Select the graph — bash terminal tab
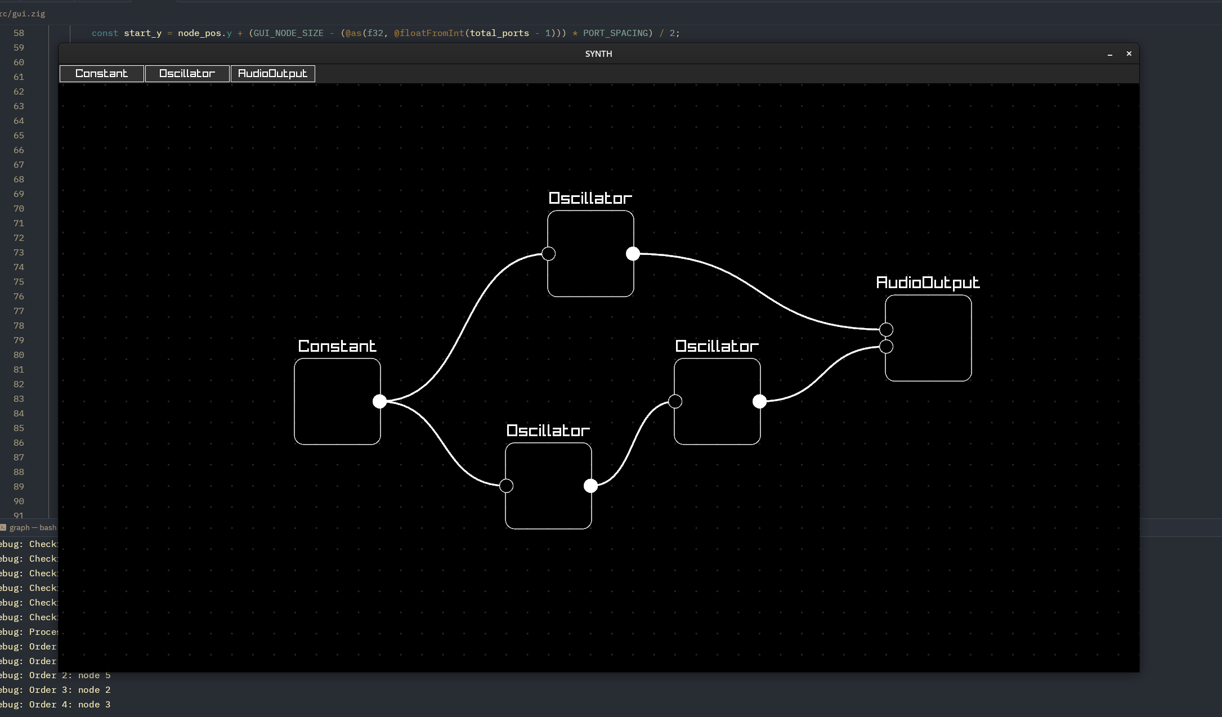Viewport: 1222px width, 717px height. coord(29,527)
